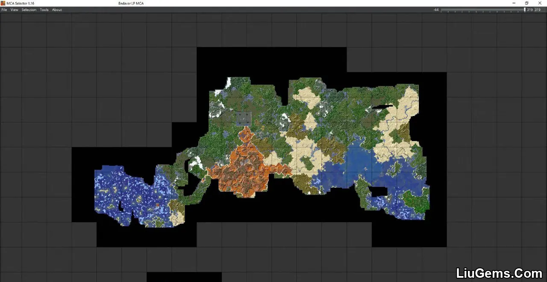The width and height of the screenshot is (547, 282).
Task: Open the View menu
Action: (x=14, y=10)
